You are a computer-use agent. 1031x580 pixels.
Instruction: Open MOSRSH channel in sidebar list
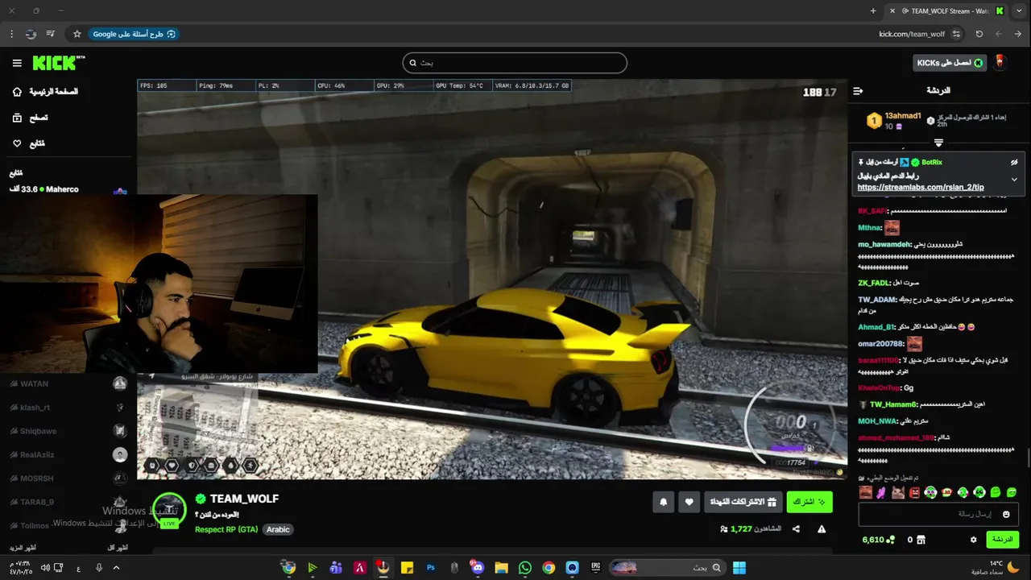point(68,478)
